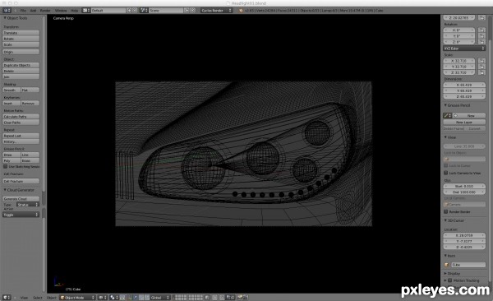Screen dimensions: 493x301
Task: Click the scene browse icon
Action: [144, 11]
